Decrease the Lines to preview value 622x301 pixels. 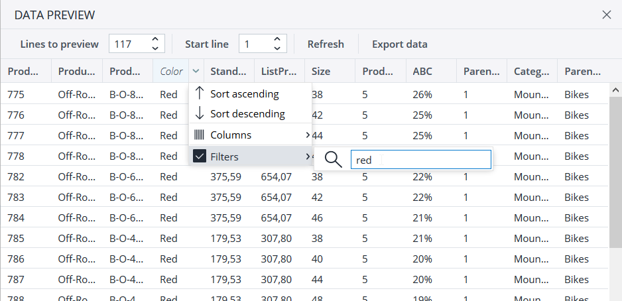point(155,48)
